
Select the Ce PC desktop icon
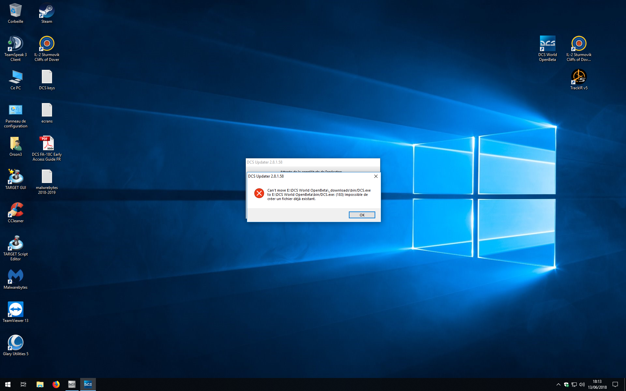pyautogui.click(x=16, y=80)
